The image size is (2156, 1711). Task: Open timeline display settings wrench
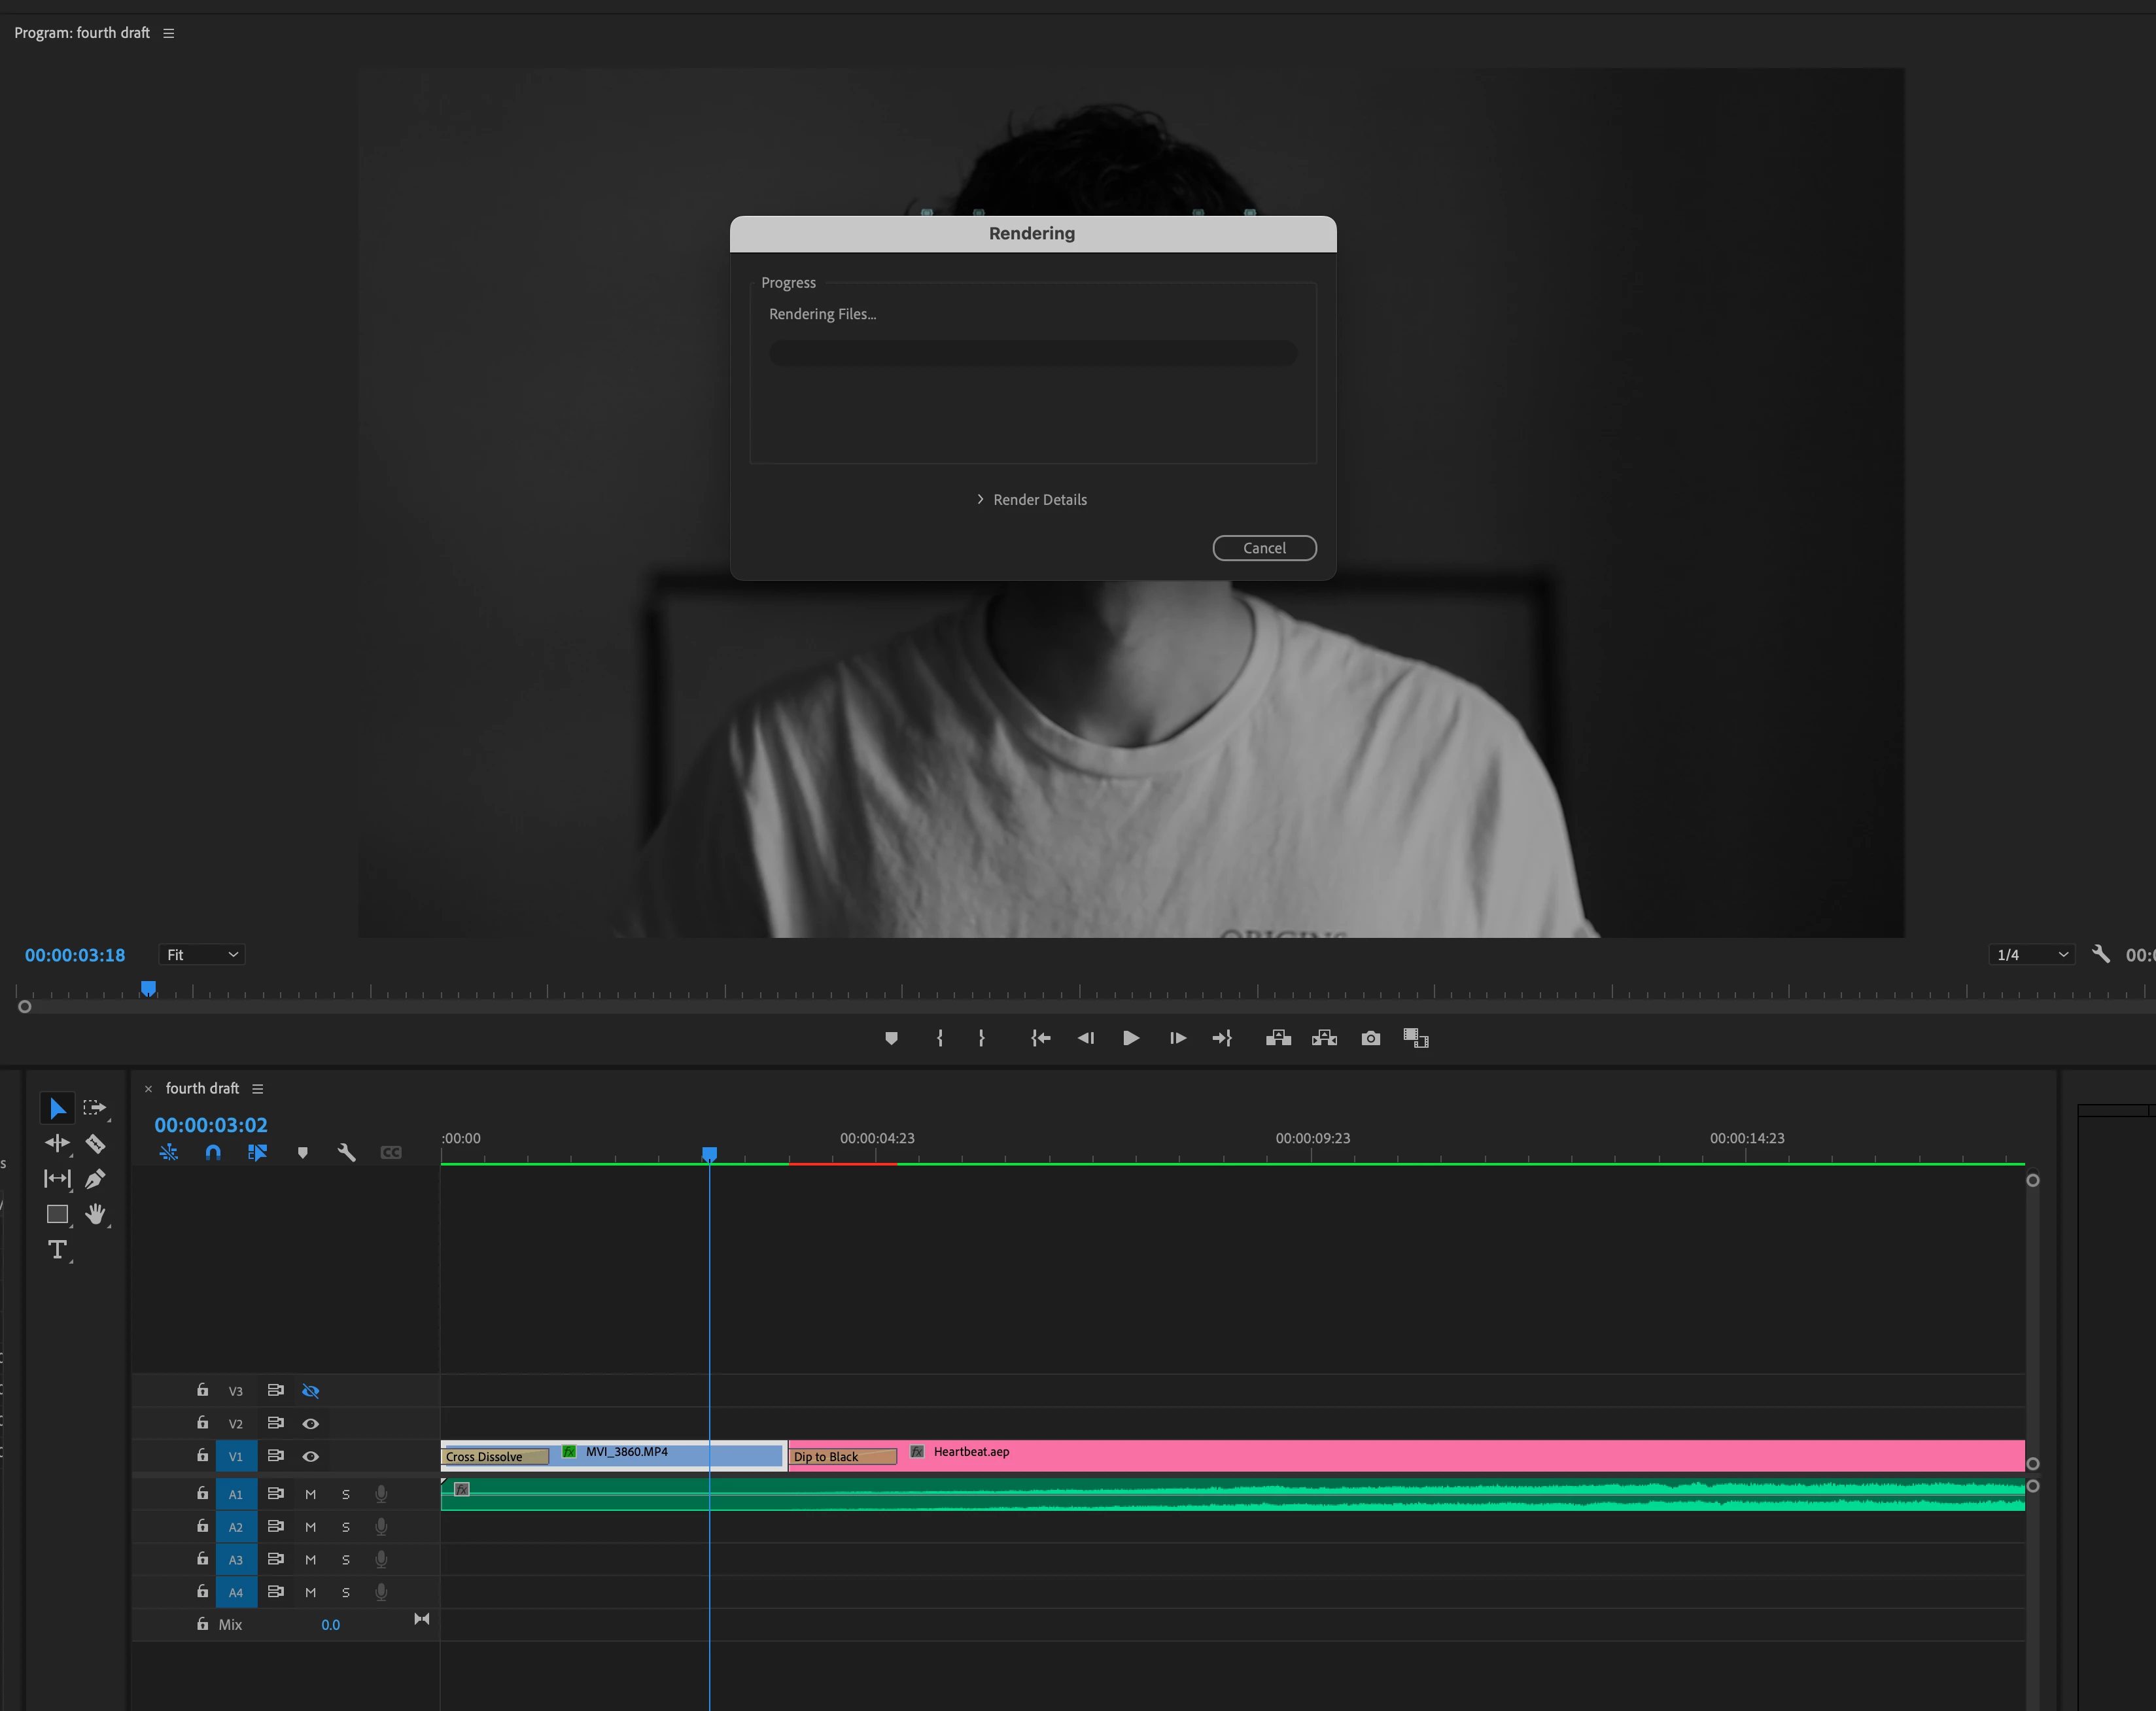click(346, 1152)
